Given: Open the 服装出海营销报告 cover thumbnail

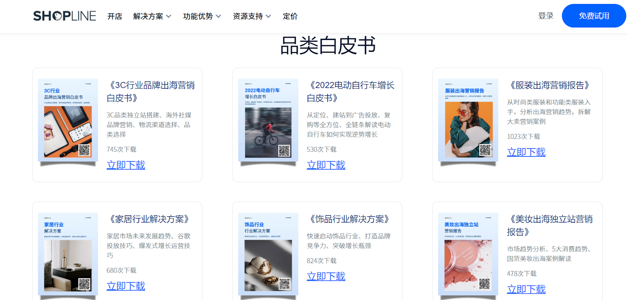Looking at the screenshot, I should pyautogui.click(x=468, y=120).
